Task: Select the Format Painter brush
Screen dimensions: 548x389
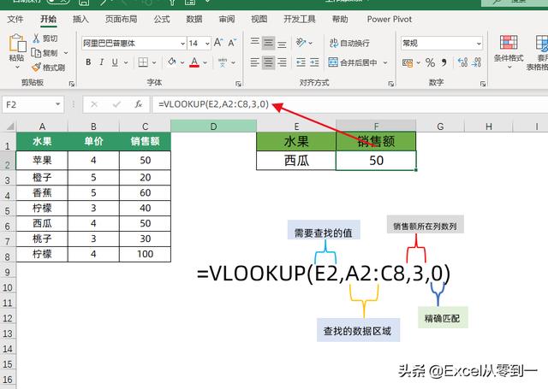Action: [36, 67]
